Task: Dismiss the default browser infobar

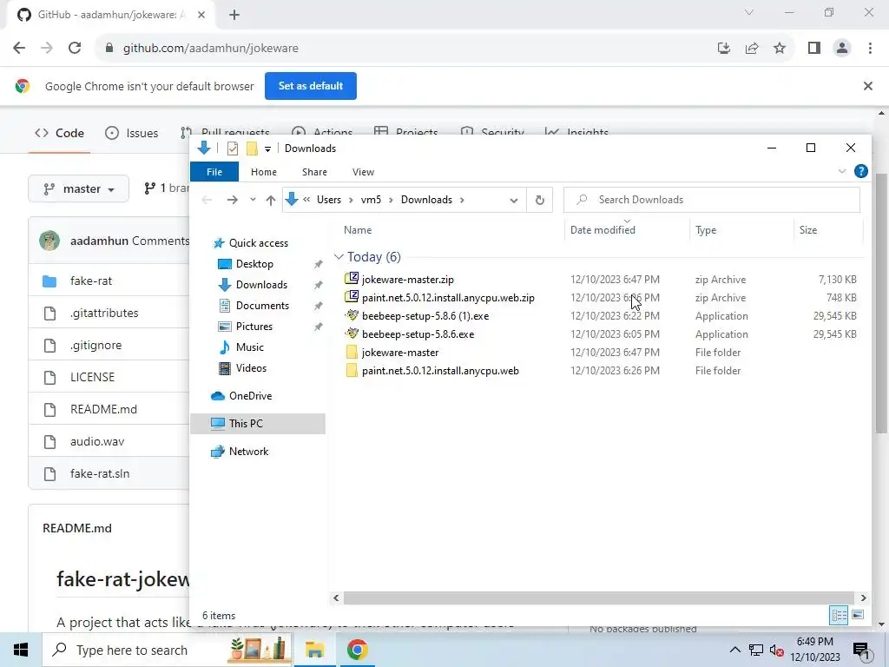Action: click(x=867, y=86)
